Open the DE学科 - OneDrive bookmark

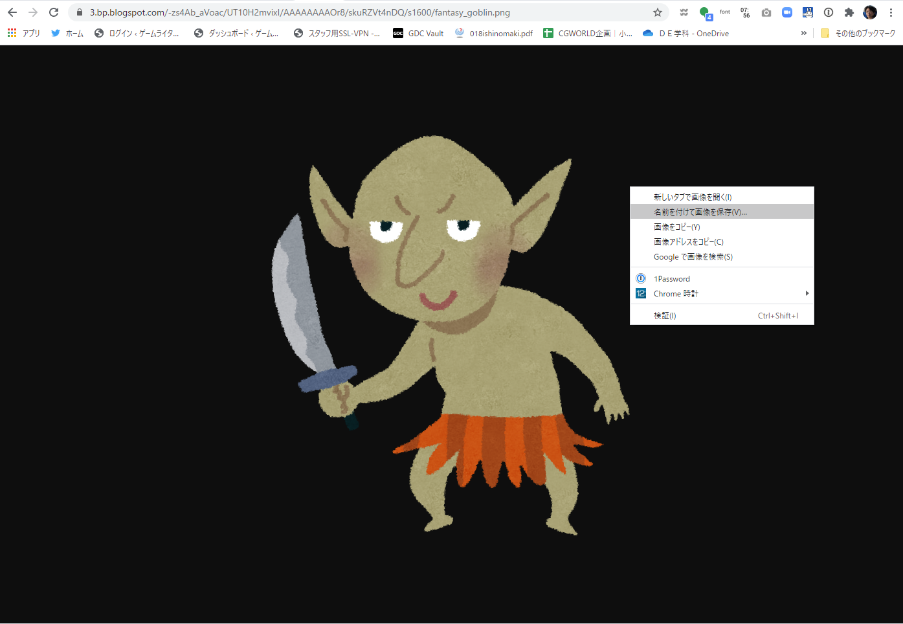686,33
